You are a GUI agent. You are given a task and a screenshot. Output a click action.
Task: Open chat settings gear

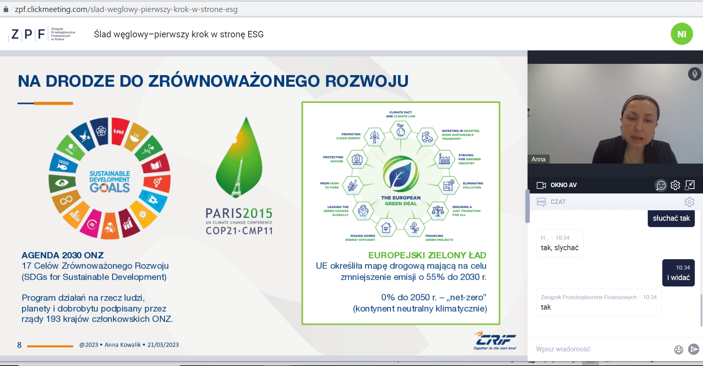(x=689, y=202)
